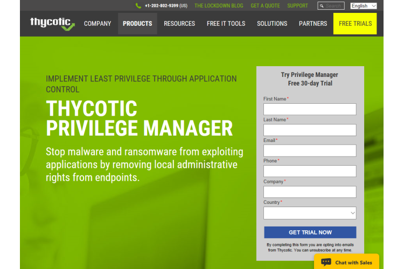
Task: Start a Chat with Sales
Action: point(353,263)
